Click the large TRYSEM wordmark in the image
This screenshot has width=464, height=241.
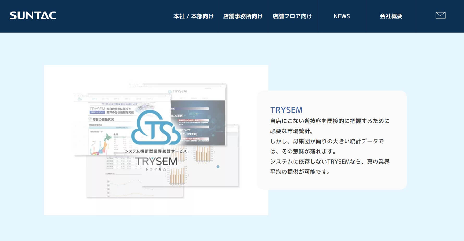[x=156, y=161]
